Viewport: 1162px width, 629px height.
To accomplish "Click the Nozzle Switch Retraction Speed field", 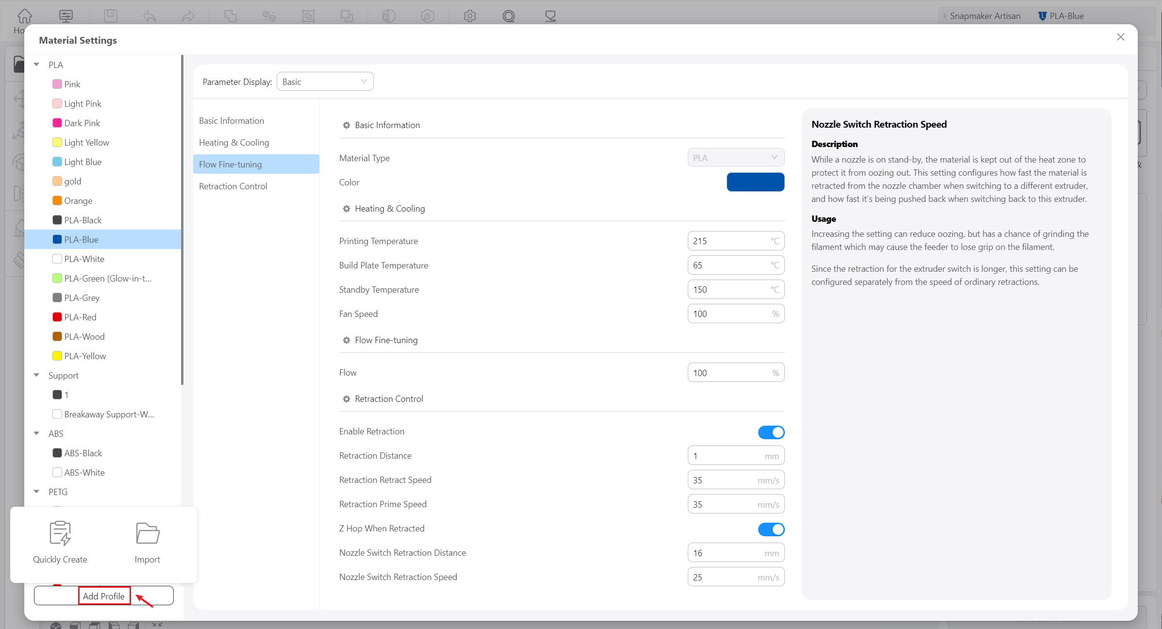I will pos(736,577).
